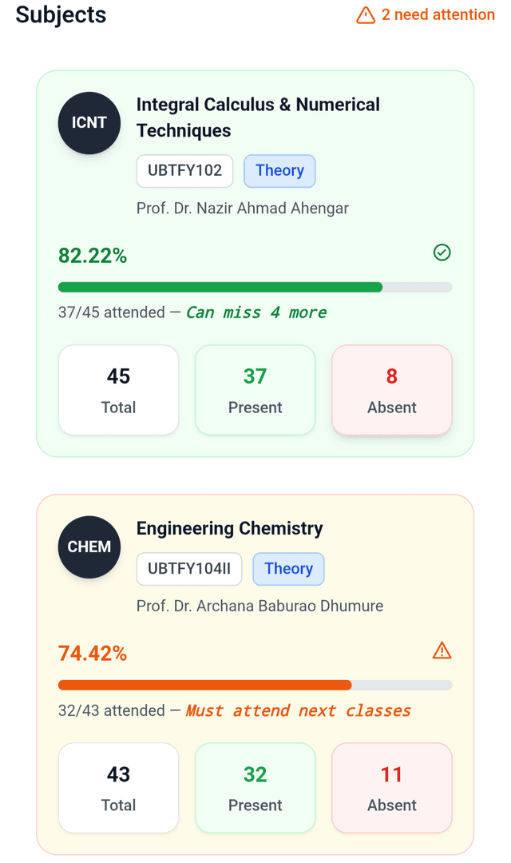Click the warning triangle beside '2 need attention'
The height and width of the screenshot is (863, 511).
coord(366,14)
